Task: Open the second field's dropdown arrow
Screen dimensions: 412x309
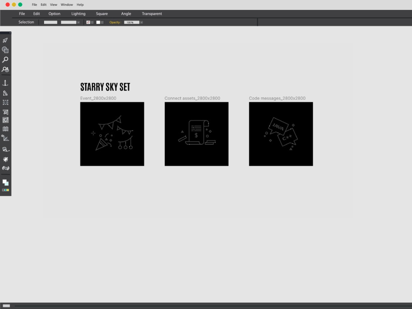Action: pos(78,22)
